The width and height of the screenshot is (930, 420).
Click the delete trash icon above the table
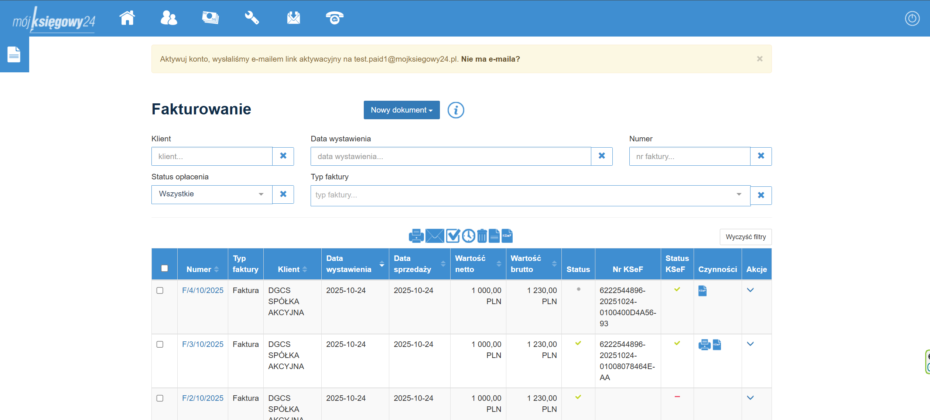pos(481,236)
